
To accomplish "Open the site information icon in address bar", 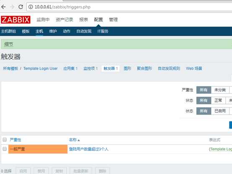I will pos(31,7).
